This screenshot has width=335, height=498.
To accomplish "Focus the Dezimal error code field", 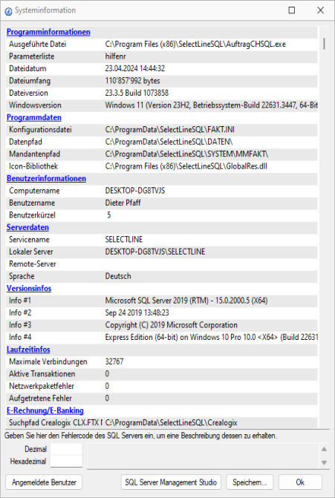I will (x=66, y=449).
